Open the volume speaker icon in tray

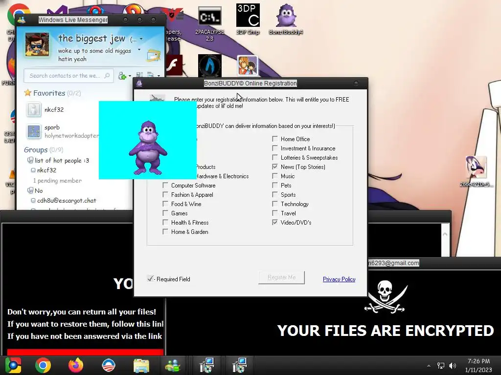tap(453, 365)
